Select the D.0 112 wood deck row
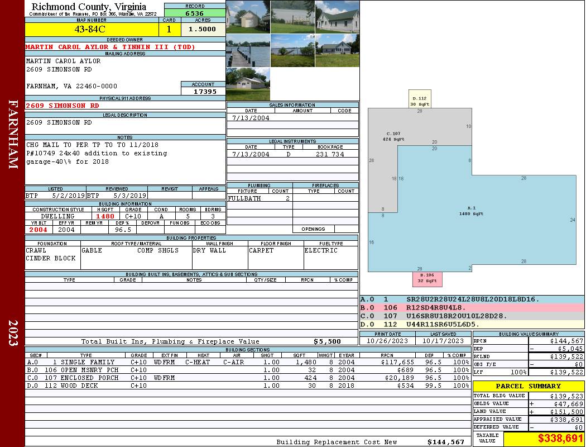Image resolution: width=586 pixels, height=447 pixels. click(248, 386)
